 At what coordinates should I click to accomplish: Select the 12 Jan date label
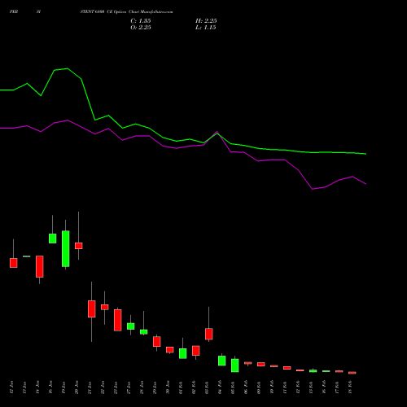point(11,387)
